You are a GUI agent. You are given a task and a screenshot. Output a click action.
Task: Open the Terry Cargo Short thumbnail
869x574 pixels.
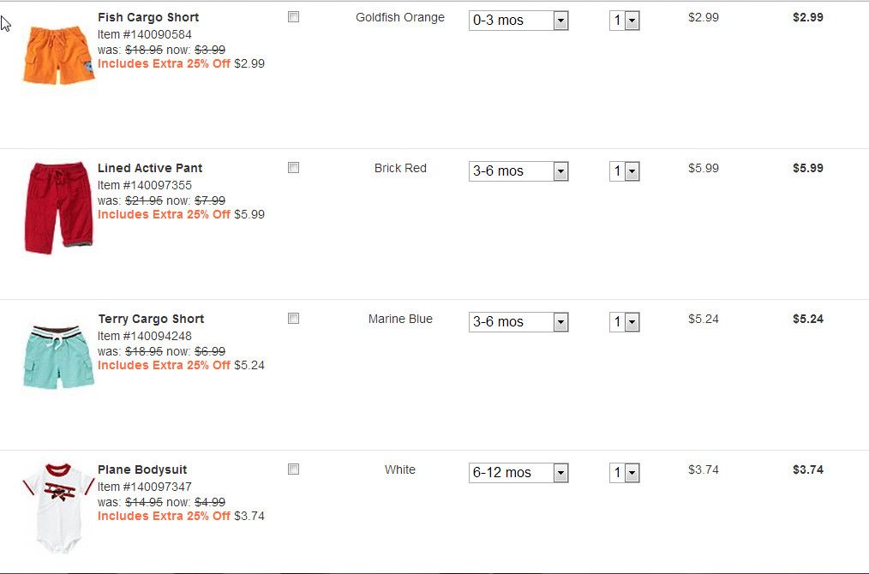(57, 356)
